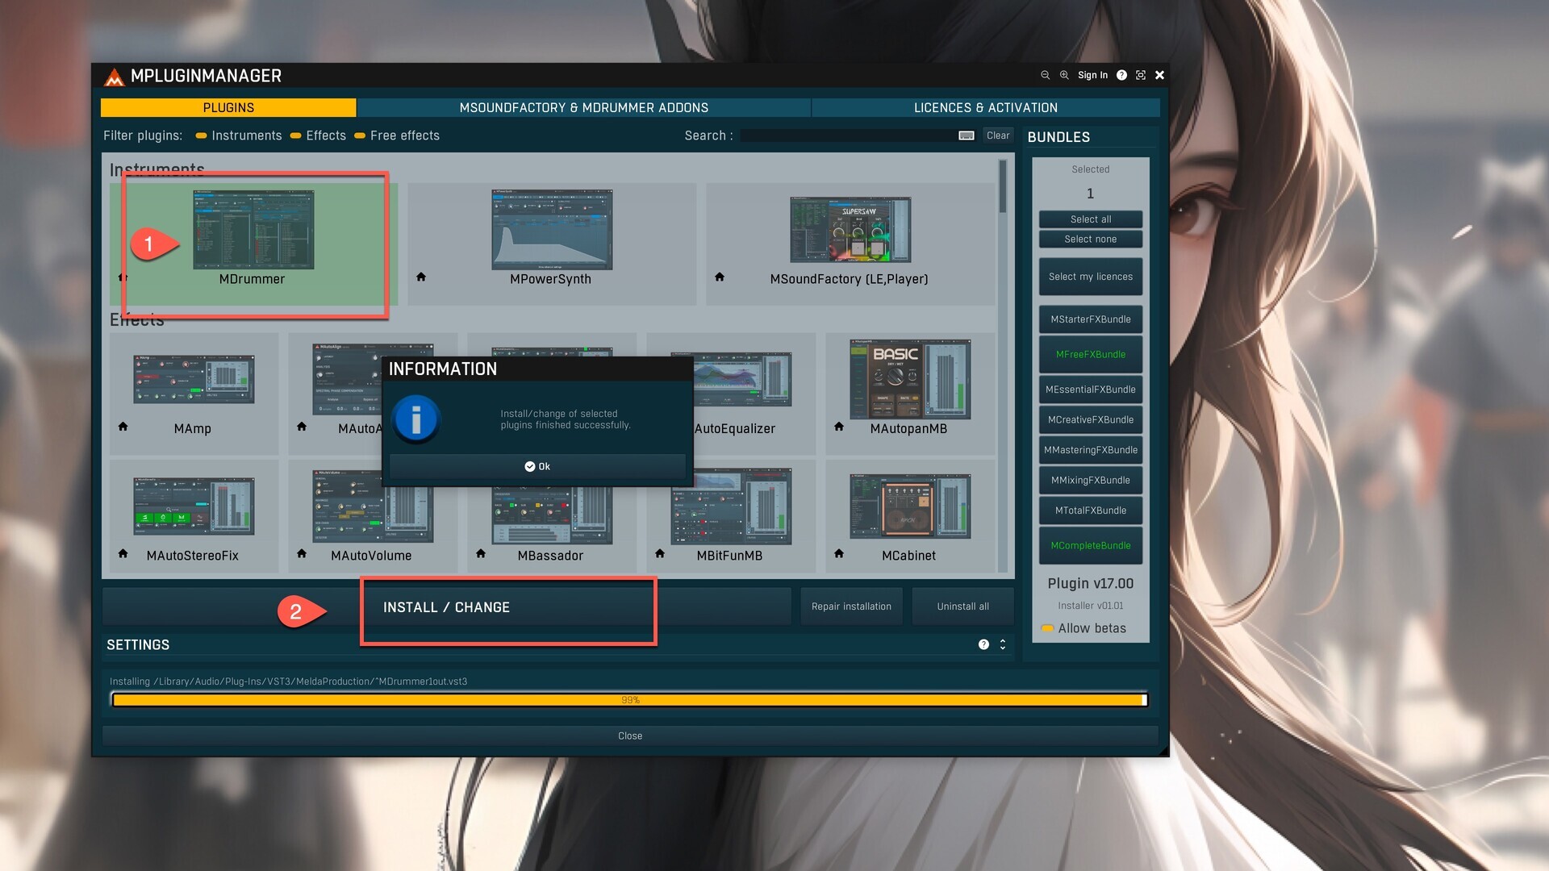Select the MSoundFactory (LE,Player) thumbnail

click(850, 230)
